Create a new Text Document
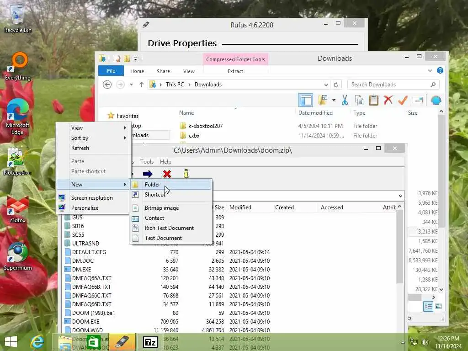 tap(170, 238)
